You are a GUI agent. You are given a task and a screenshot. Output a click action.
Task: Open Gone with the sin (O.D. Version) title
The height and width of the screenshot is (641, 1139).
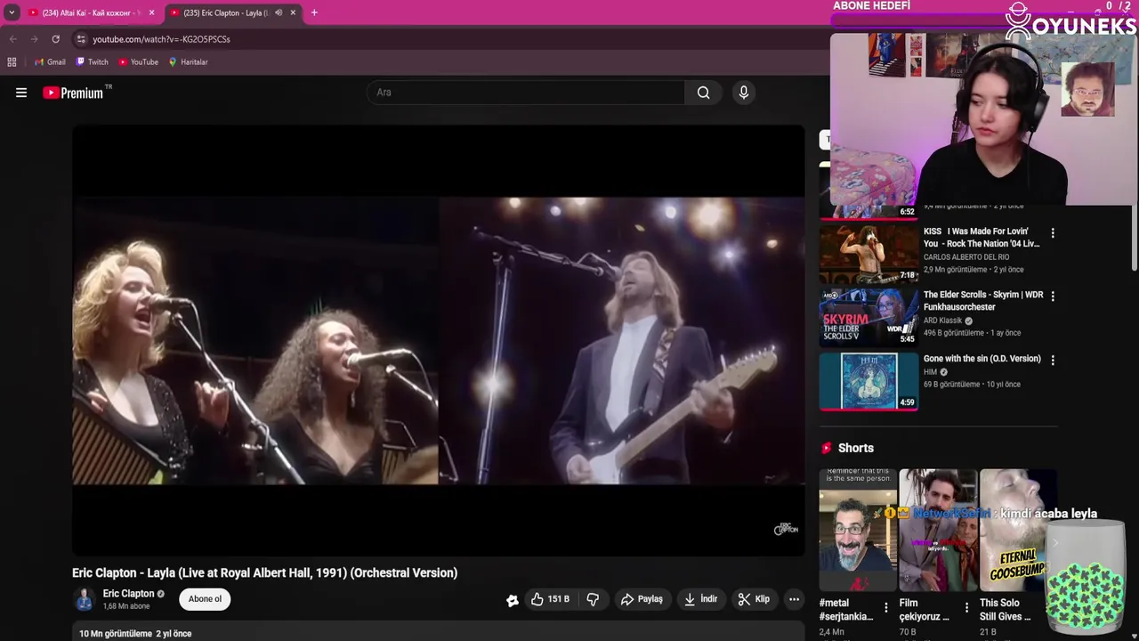(982, 359)
